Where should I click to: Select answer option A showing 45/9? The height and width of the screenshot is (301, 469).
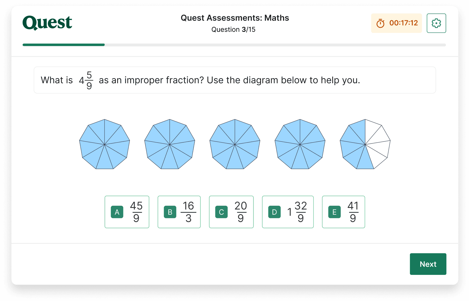tap(127, 212)
